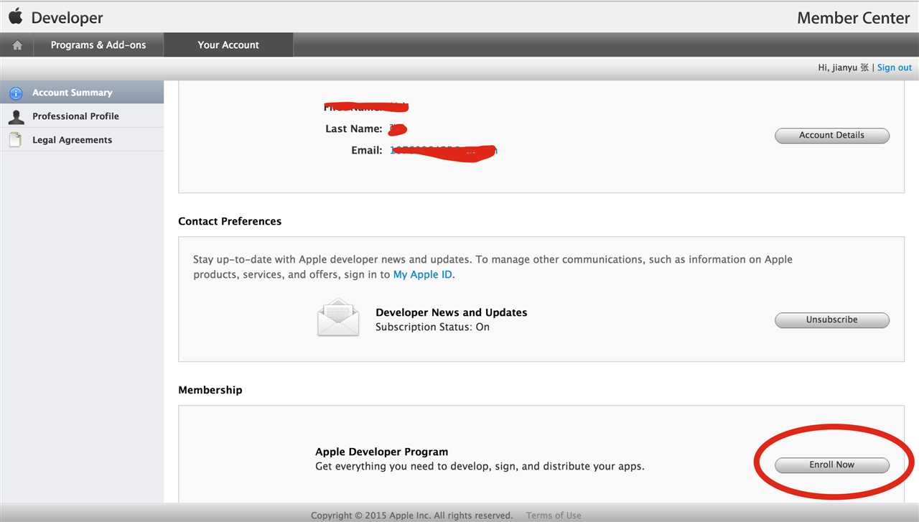Switch to the Your Account tab
This screenshot has width=919, height=522.
pos(228,45)
